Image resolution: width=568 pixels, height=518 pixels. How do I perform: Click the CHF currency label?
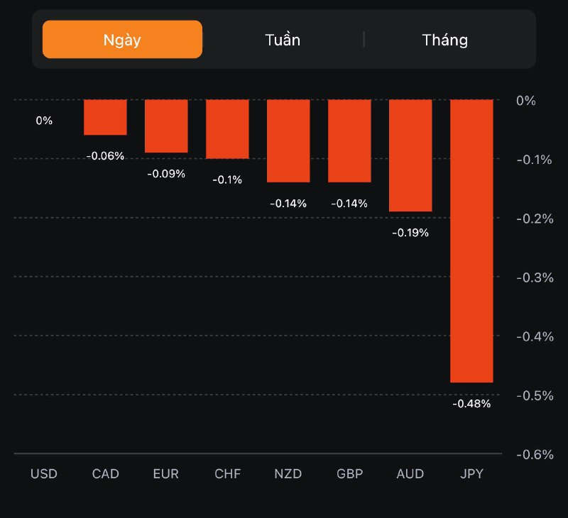tap(227, 474)
